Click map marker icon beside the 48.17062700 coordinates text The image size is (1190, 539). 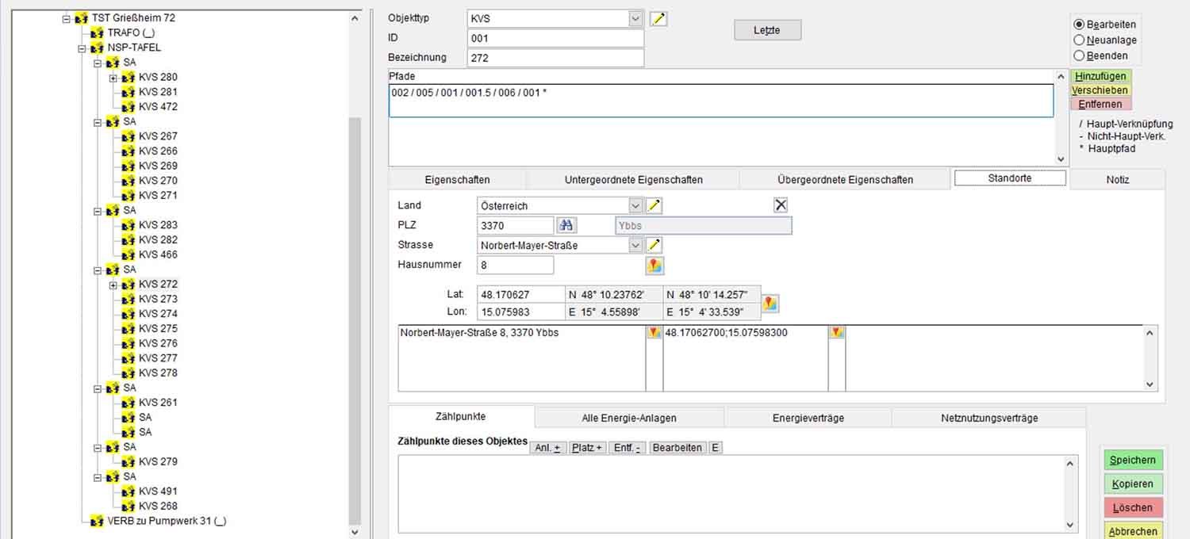pos(836,333)
